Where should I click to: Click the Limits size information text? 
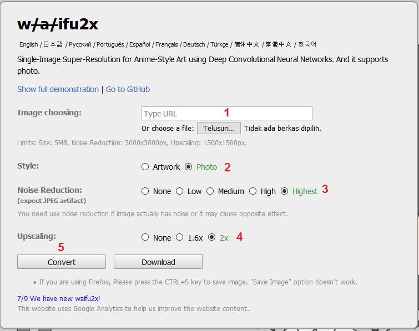click(x=132, y=143)
